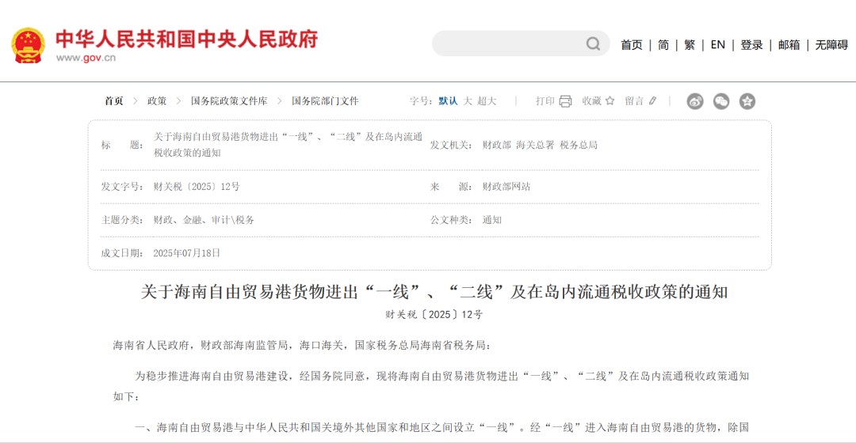Click subtitle 财关税〔2025〕12号 under headline
The height and width of the screenshot is (443, 856).
coord(434,314)
